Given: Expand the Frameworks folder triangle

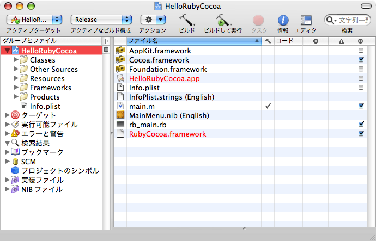Looking at the screenshot, I should (x=16, y=88).
